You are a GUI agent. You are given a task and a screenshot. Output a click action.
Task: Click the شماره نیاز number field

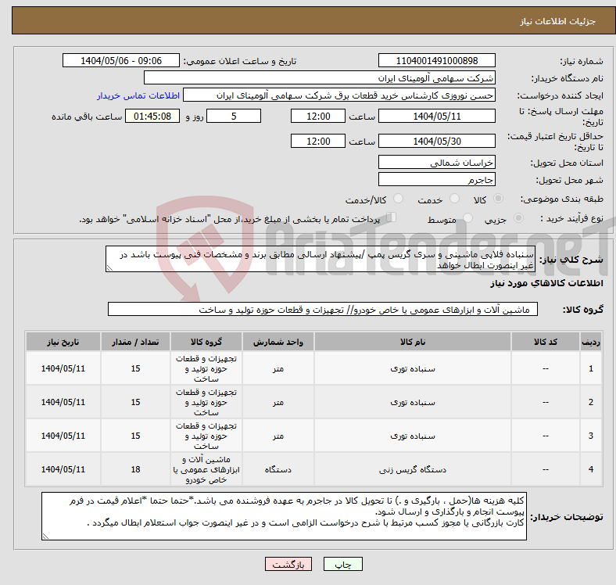pos(437,61)
